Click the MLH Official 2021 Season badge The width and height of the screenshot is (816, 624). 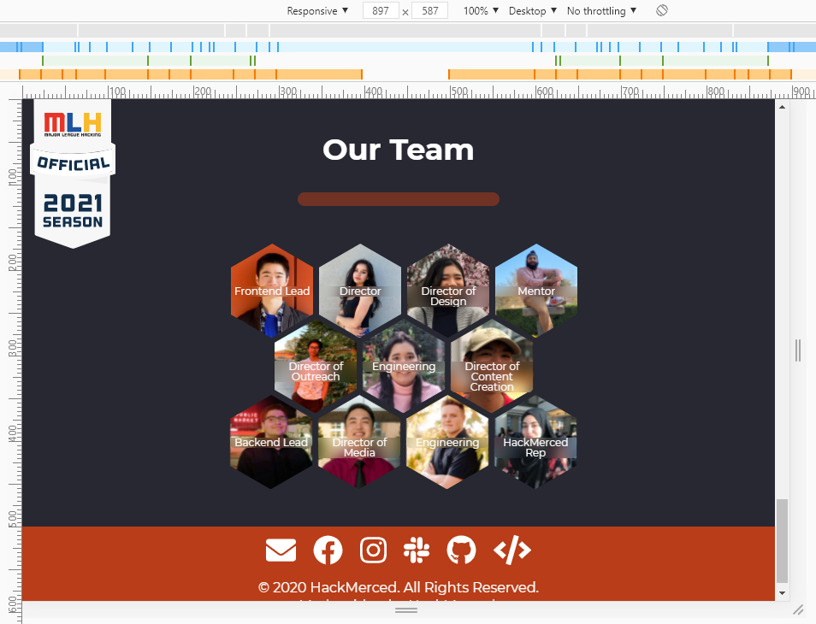point(73,174)
